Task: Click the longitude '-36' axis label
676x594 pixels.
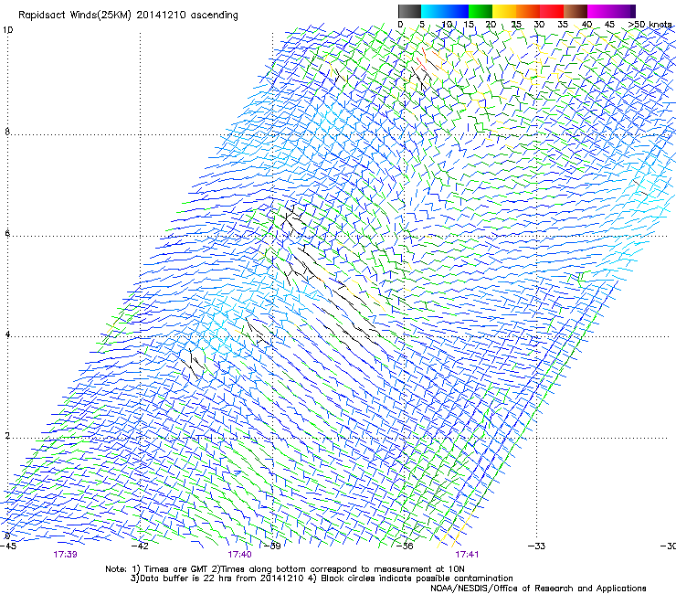Action: click(x=405, y=546)
